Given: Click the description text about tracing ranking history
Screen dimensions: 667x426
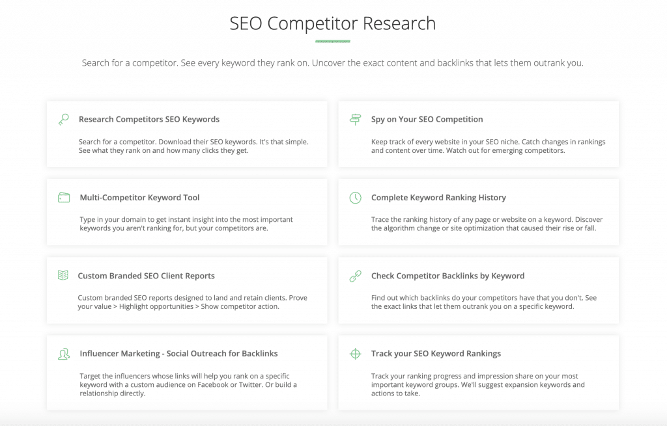Looking at the screenshot, I should (x=487, y=224).
